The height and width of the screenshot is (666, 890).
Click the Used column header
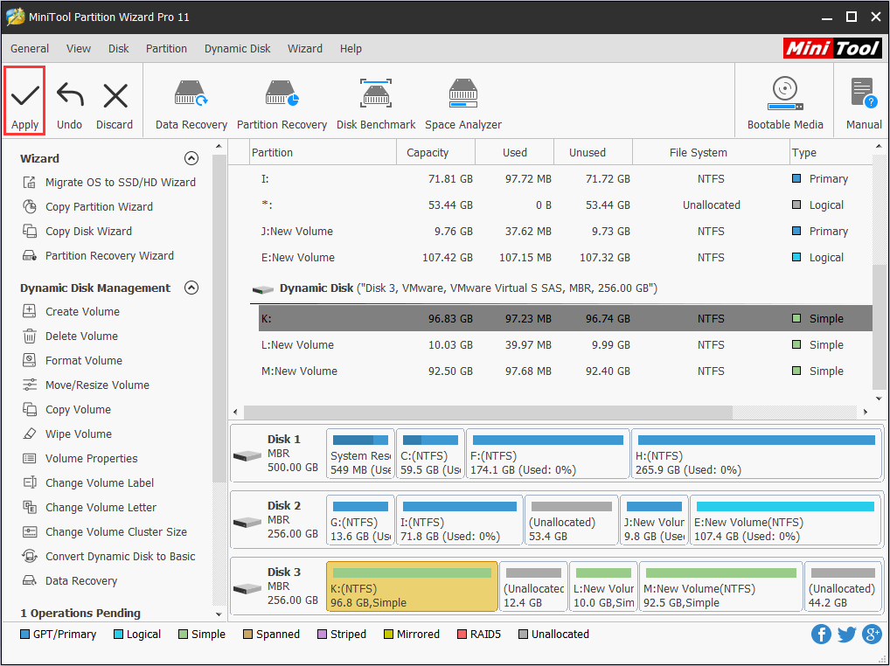click(514, 153)
